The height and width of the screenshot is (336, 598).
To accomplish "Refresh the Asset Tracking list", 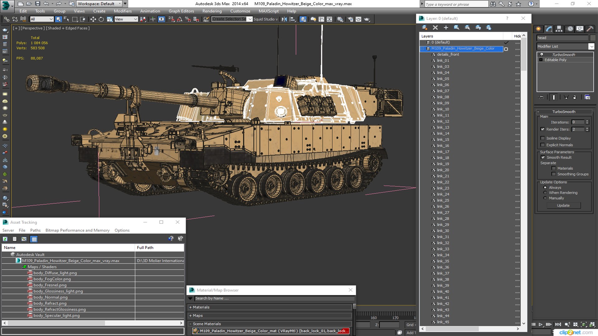I will click(5, 239).
